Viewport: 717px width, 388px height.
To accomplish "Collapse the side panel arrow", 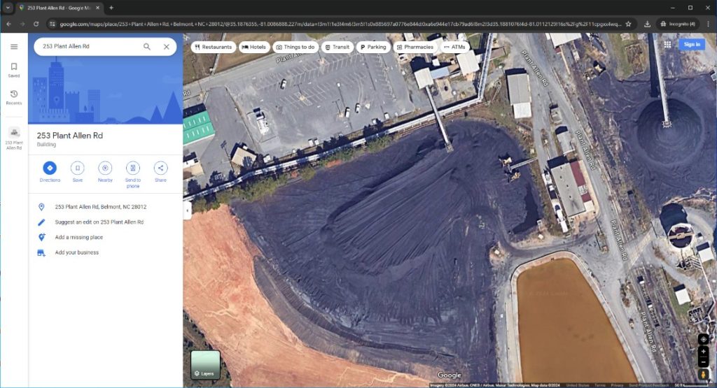I will pyautogui.click(x=187, y=210).
